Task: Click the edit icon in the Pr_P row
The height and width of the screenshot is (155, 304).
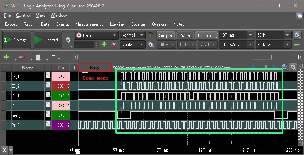Action: pos(48,124)
